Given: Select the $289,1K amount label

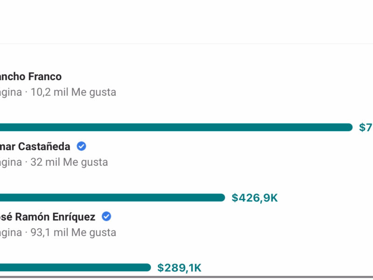Looking at the screenshot, I should click(x=180, y=268).
